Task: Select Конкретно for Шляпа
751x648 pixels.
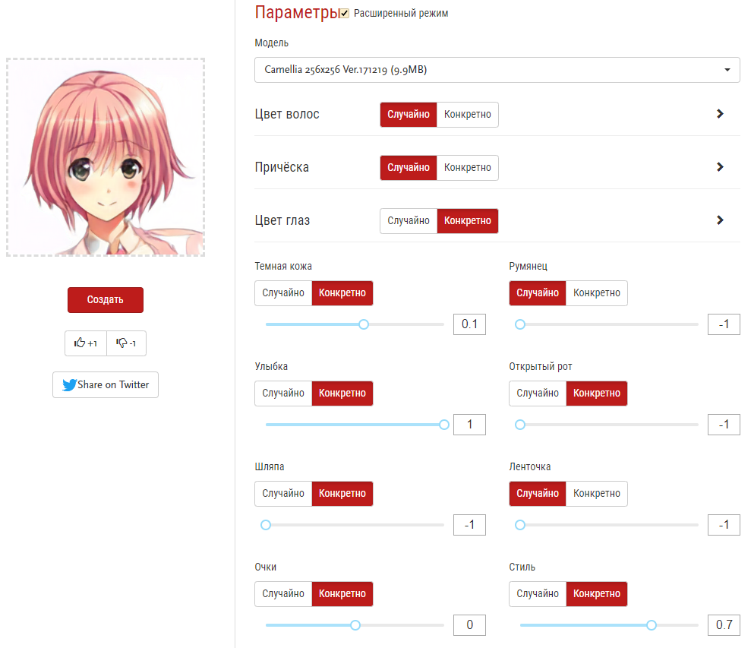Action: click(x=342, y=494)
